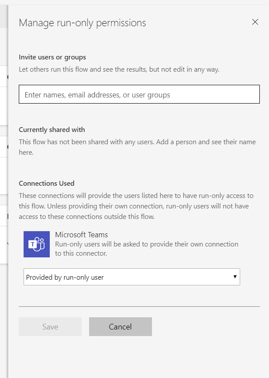Click the 'Run-only users will be asked' note
Image resolution: width=269 pixels, height=378 pixels.
coord(146,249)
